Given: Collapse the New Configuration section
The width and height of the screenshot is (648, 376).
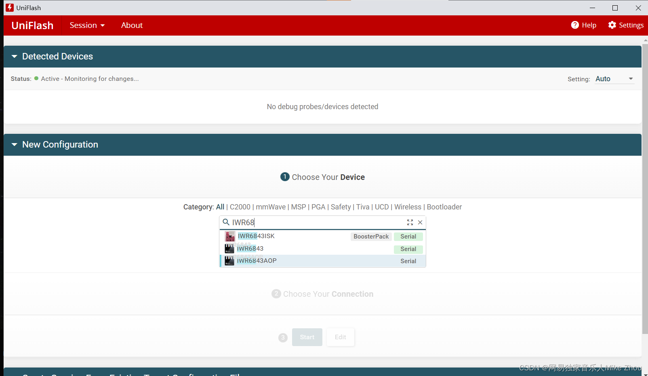Looking at the screenshot, I should [15, 145].
